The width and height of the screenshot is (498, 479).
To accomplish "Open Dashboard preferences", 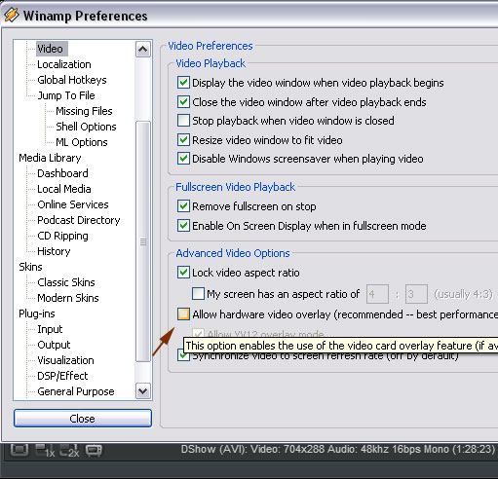I will [62, 173].
